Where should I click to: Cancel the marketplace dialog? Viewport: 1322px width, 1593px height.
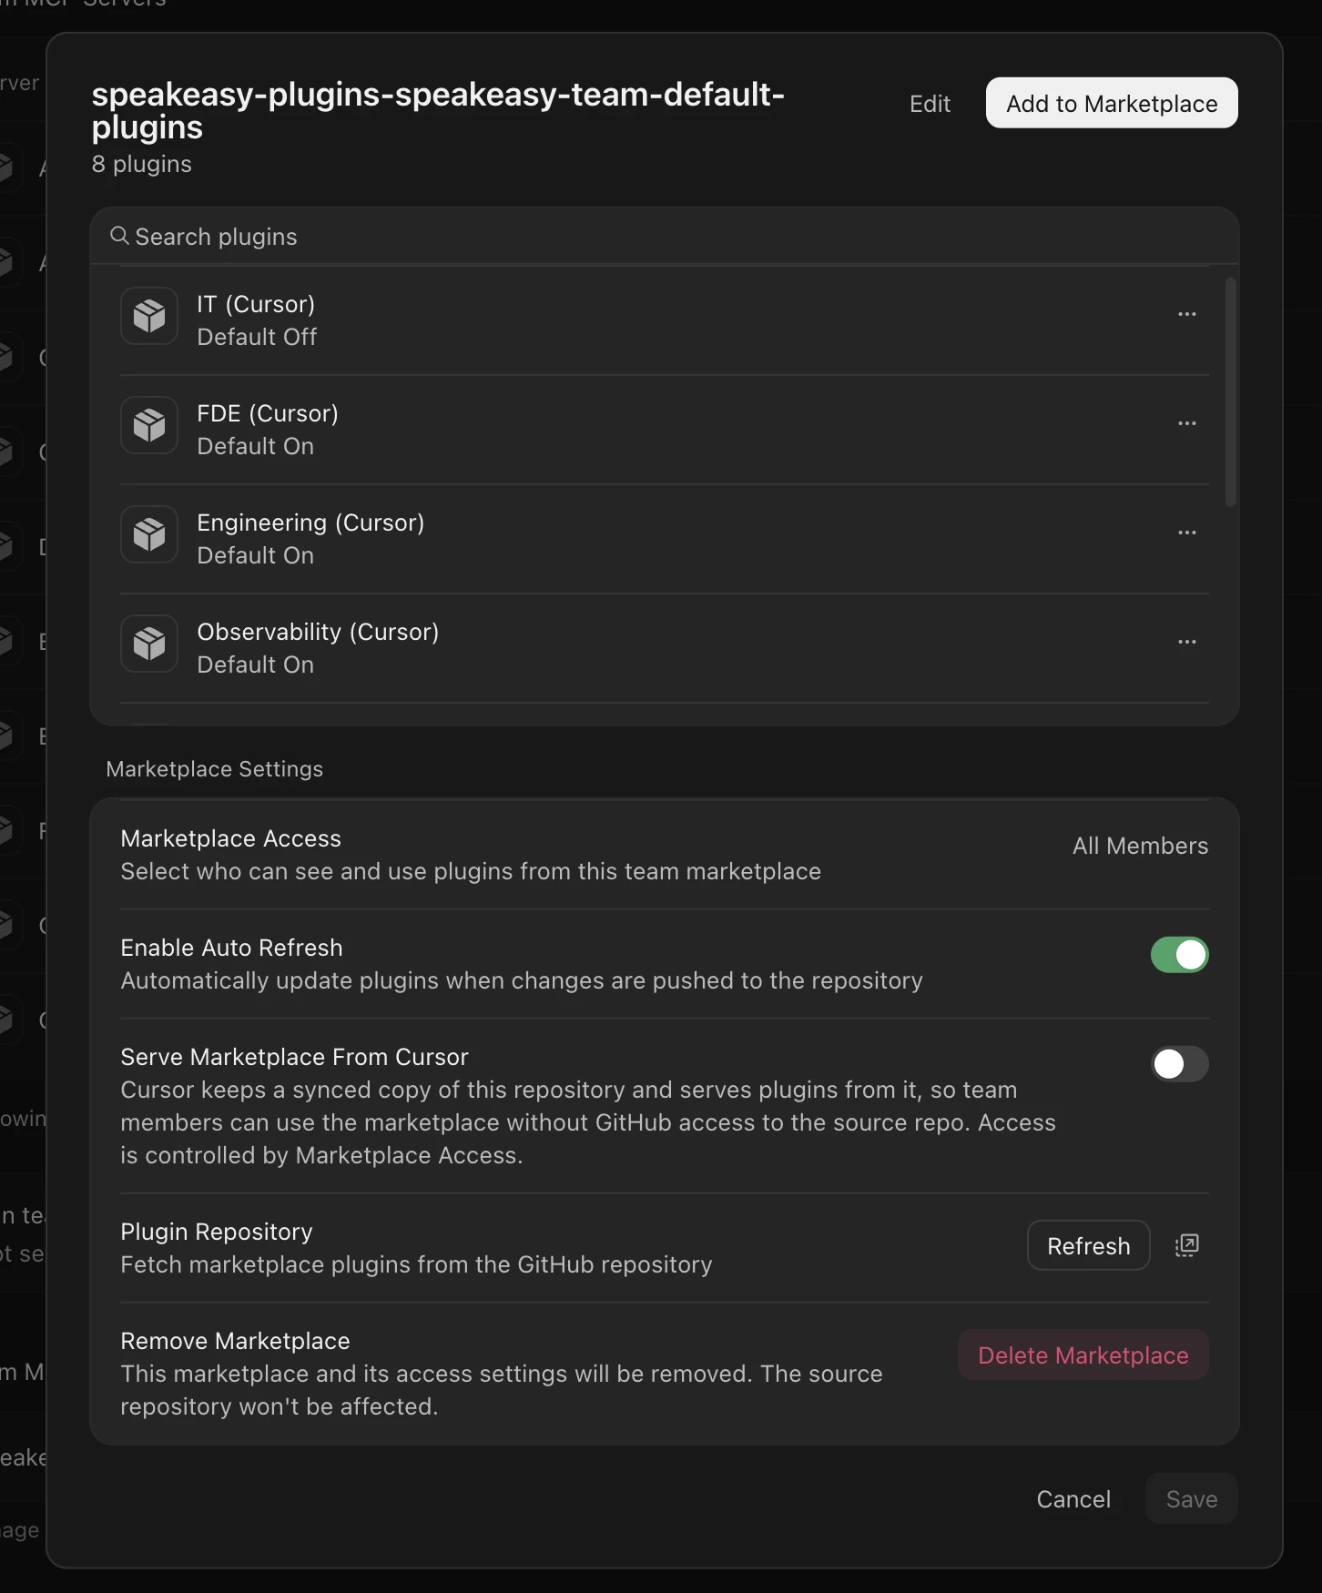(x=1073, y=1498)
